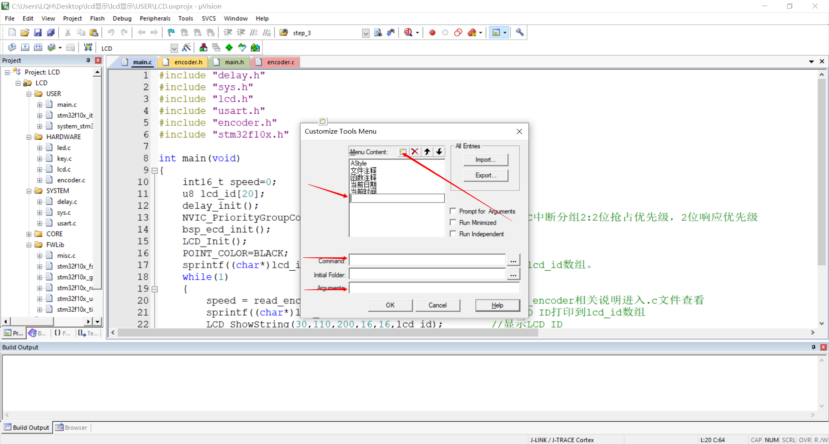Collapse the HARDWARE folder in project tree

click(29, 137)
